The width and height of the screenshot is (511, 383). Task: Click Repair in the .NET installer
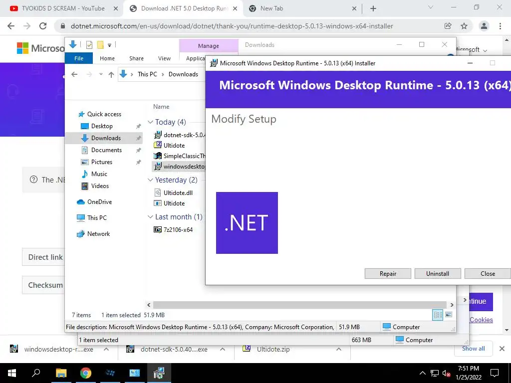click(388, 274)
